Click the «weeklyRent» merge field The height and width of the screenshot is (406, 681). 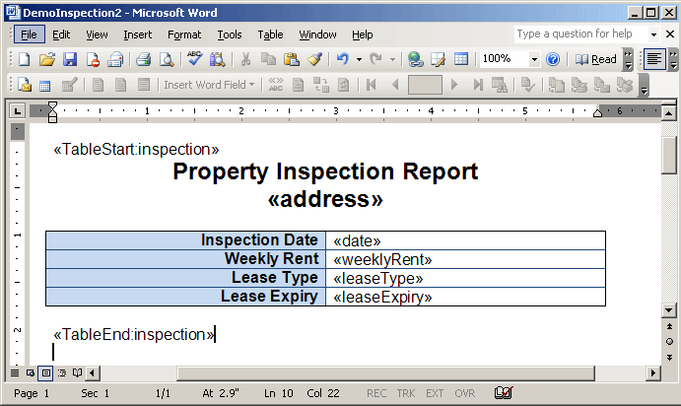pyautogui.click(x=382, y=259)
